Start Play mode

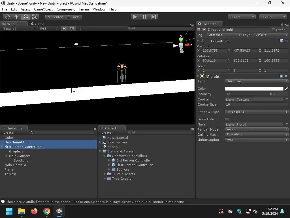click(135, 17)
